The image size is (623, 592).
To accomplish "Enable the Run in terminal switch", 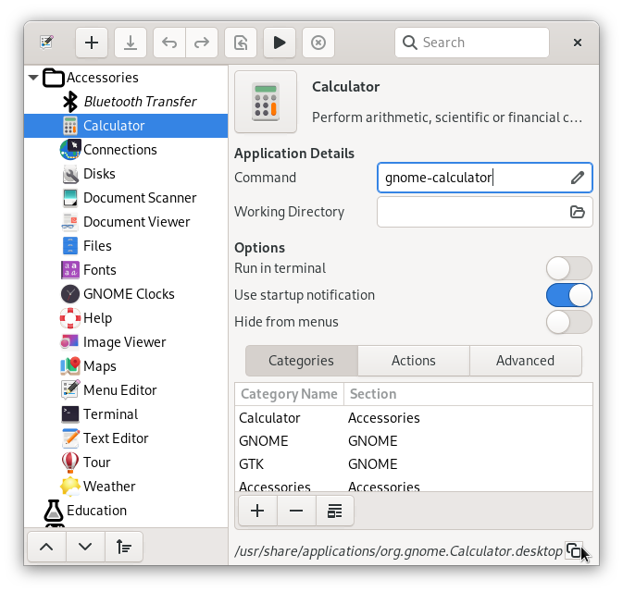I will point(568,268).
